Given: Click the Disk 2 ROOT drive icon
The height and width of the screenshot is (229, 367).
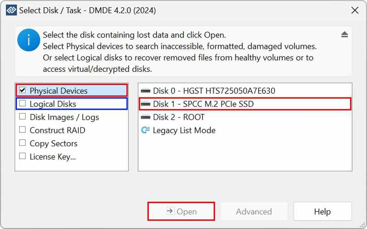Looking at the screenshot, I should pyautogui.click(x=146, y=117).
